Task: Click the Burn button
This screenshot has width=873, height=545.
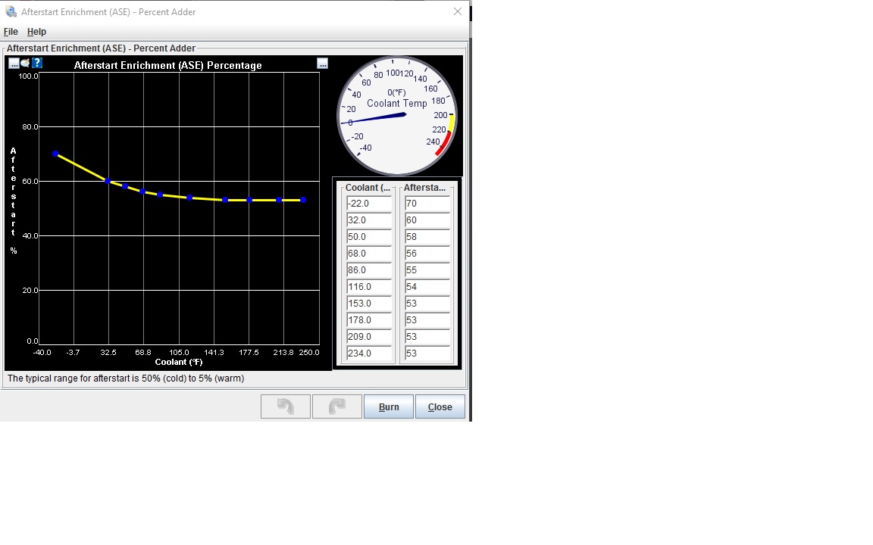Action: (x=389, y=406)
